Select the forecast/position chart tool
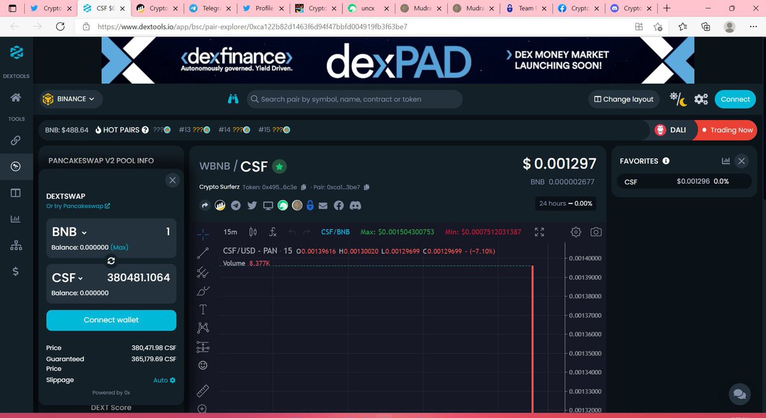Screen dimensions: 766x418 pyautogui.click(x=203, y=347)
